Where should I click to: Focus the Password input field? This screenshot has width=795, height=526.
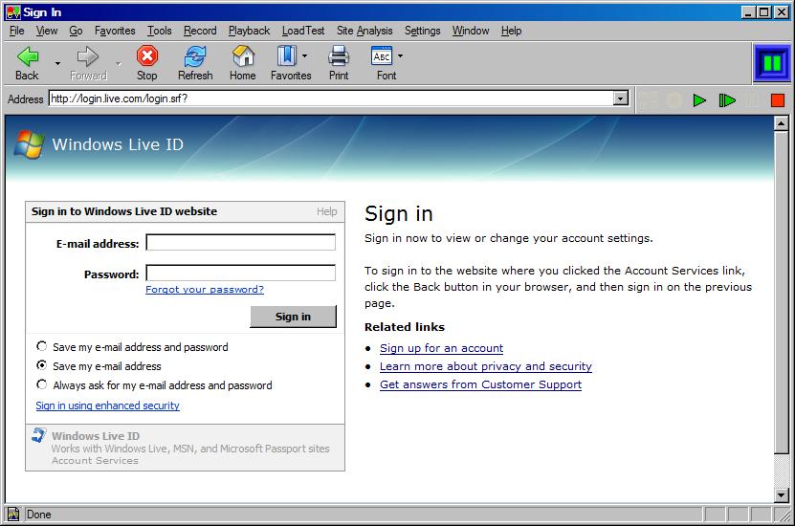[x=241, y=273]
